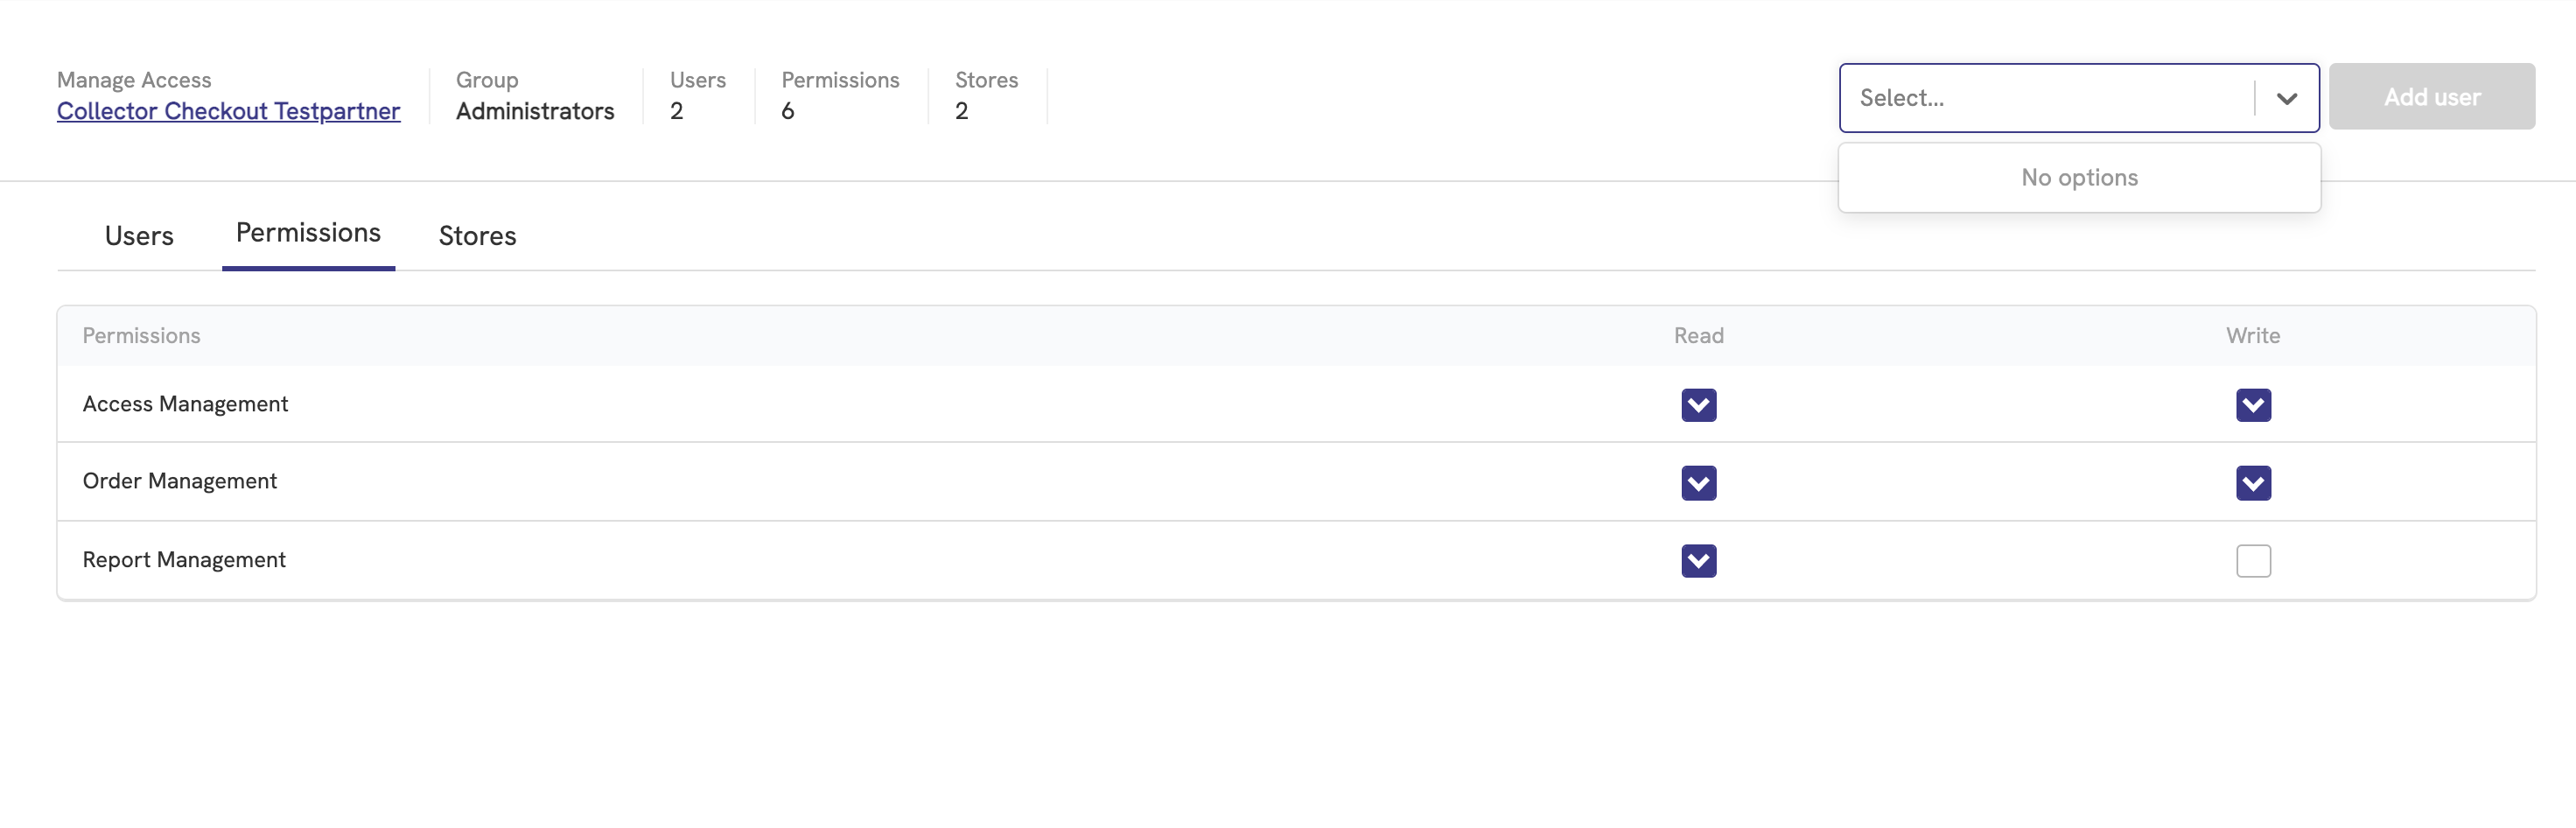Click the Permissions column header
This screenshot has height=828, width=2576.
pyautogui.click(x=141, y=336)
